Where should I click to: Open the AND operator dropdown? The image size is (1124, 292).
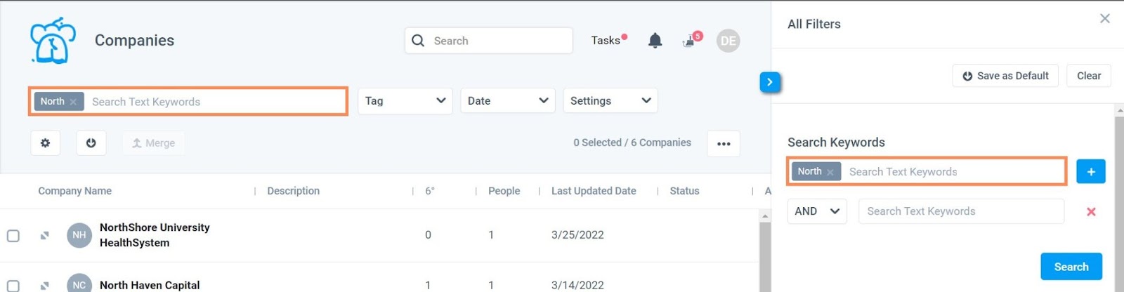point(817,211)
